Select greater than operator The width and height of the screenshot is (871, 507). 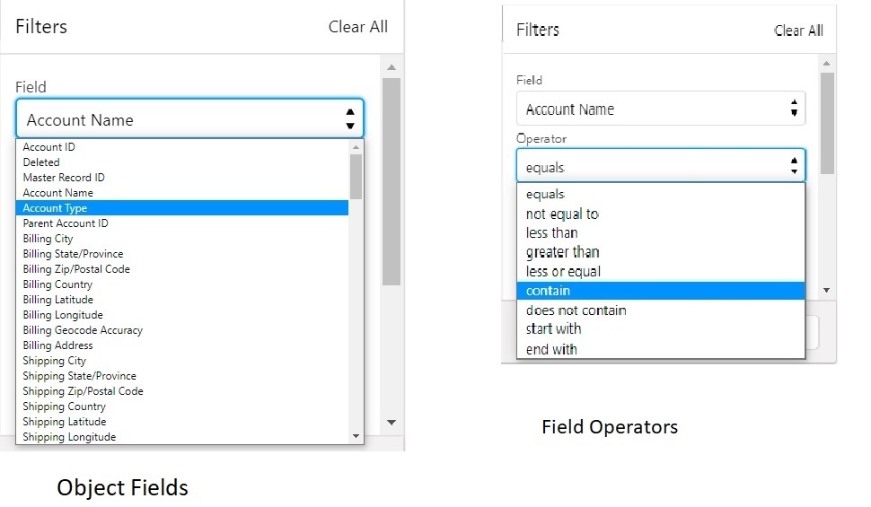(x=661, y=252)
